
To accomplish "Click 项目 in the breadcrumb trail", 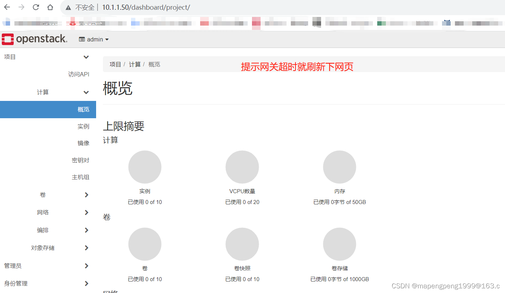I will [x=115, y=64].
